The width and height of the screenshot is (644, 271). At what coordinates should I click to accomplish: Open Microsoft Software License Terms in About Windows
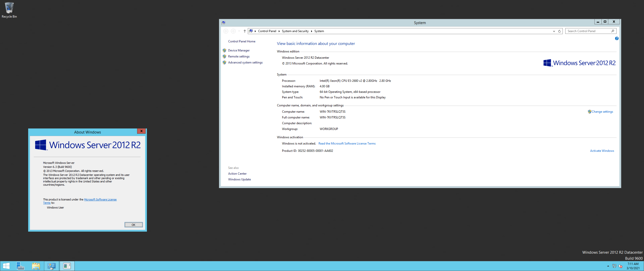(100, 200)
